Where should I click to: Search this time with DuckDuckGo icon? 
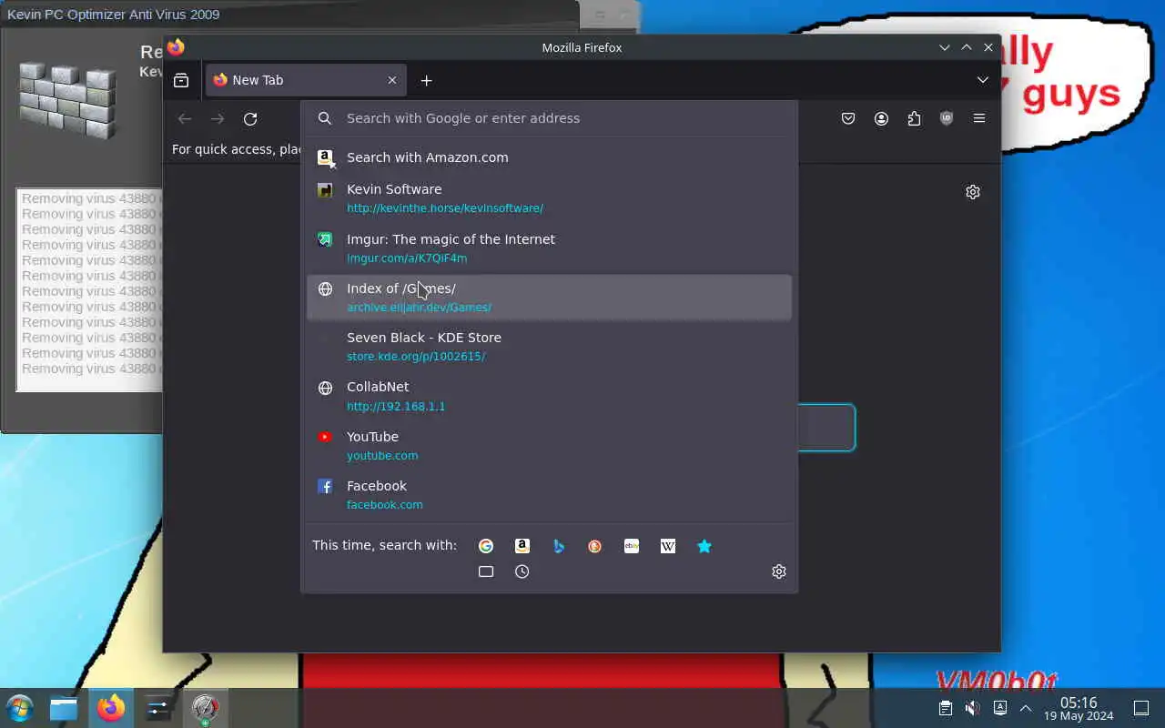(595, 546)
